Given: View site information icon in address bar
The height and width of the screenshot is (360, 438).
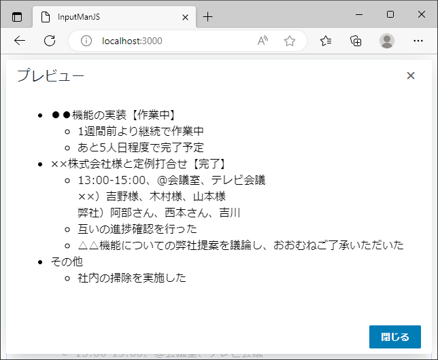Looking at the screenshot, I should (x=86, y=41).
